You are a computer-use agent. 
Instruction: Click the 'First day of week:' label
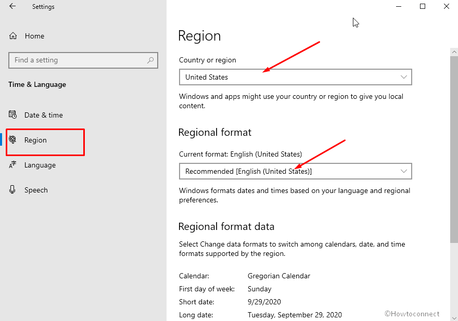[207, 289]
